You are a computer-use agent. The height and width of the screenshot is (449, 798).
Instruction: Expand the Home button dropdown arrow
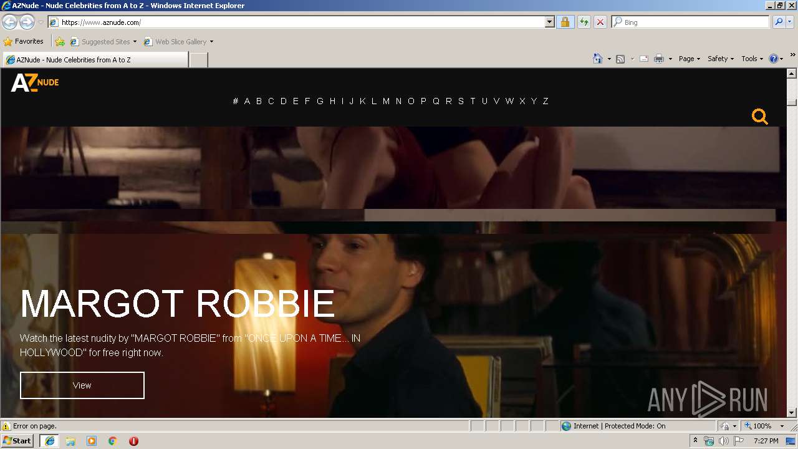(x=609, y=59)
